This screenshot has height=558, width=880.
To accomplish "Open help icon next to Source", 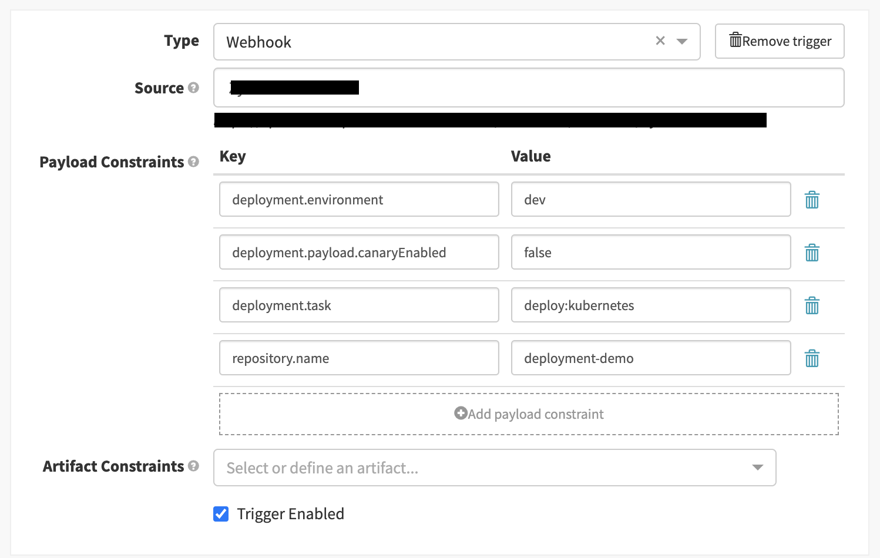I will click(x=193, y=88).
